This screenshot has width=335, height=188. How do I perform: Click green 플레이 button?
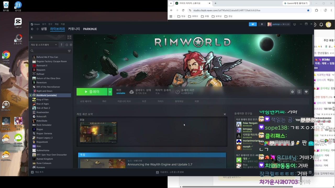coord(92,92)
